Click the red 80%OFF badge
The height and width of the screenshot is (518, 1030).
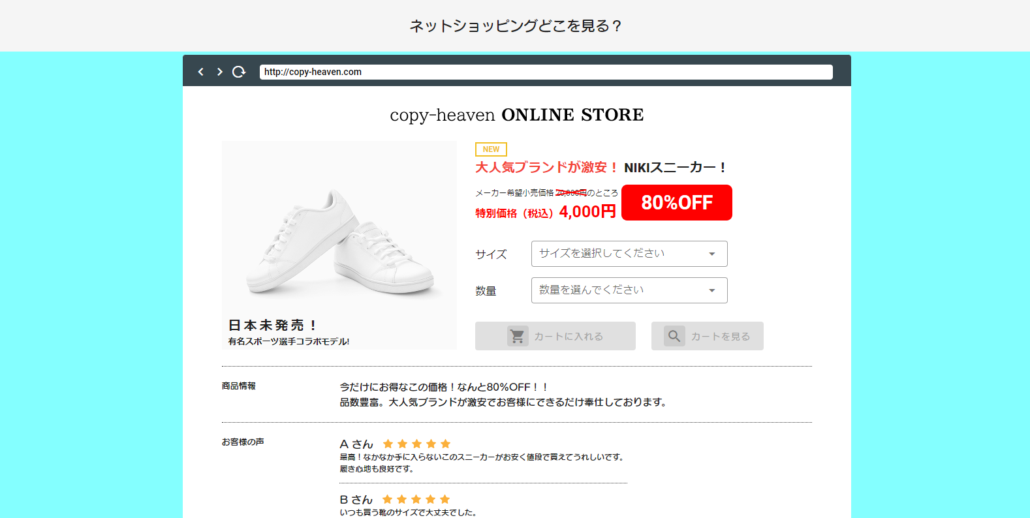tap(676, 203)
